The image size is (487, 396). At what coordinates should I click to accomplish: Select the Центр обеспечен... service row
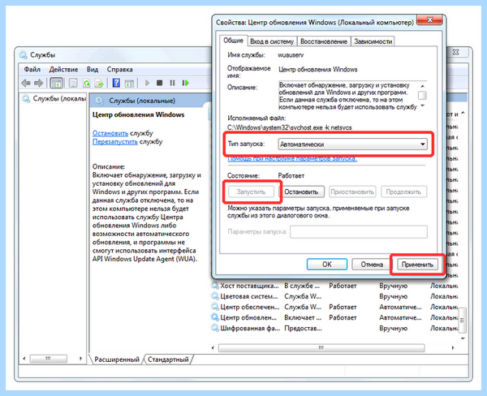point(334,307)
